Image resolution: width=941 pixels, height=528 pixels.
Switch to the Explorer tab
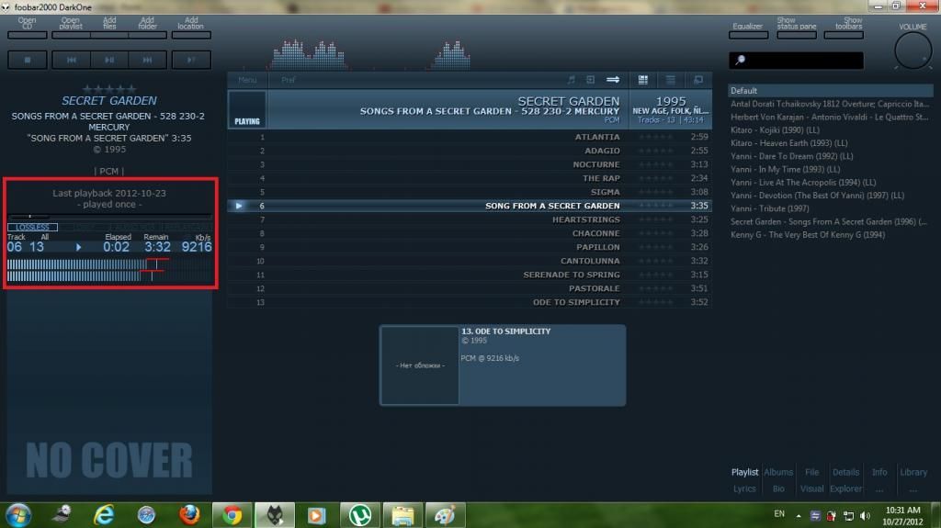(845, 489)
